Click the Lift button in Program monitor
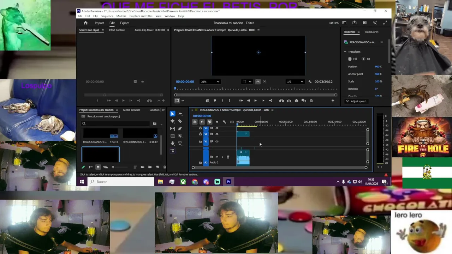Screen dimensions: 452x254 coord(281,101)
